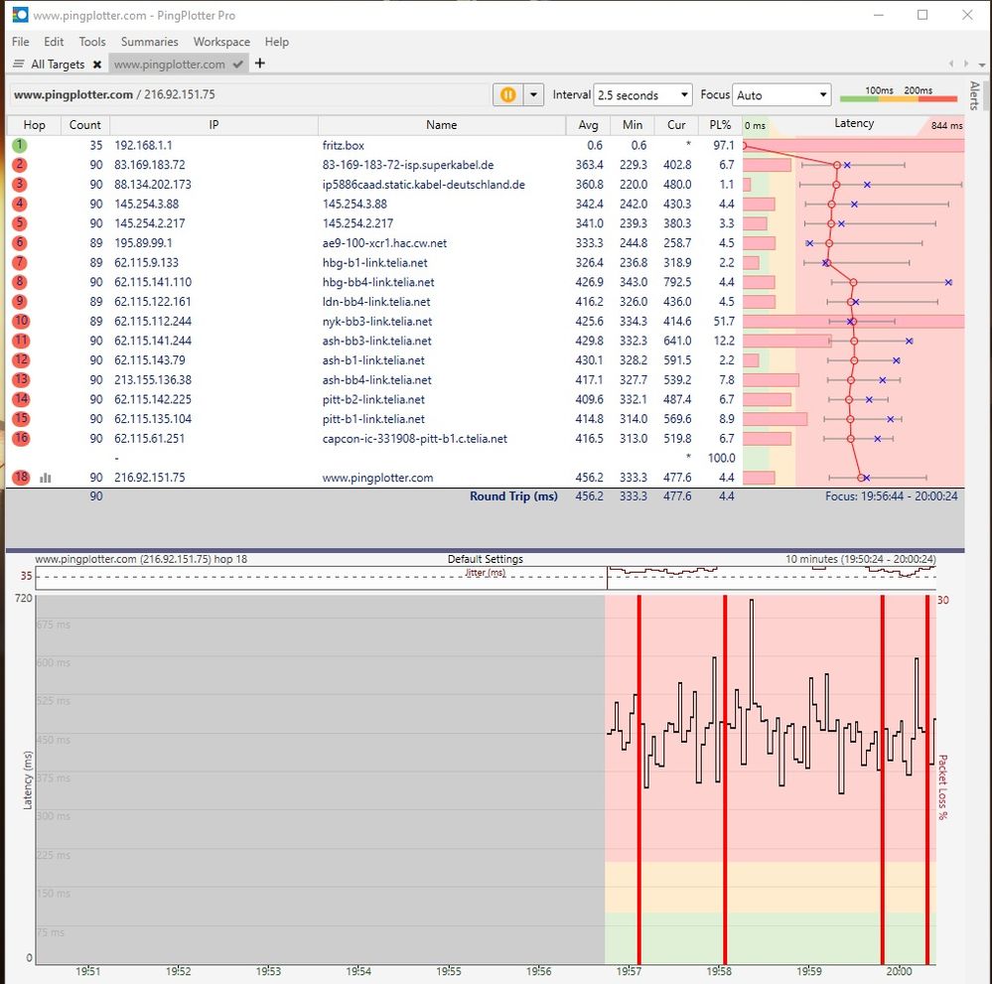Open the File menu
The height and width of the screenshot is (984, 992).
[x=20, y=42]
